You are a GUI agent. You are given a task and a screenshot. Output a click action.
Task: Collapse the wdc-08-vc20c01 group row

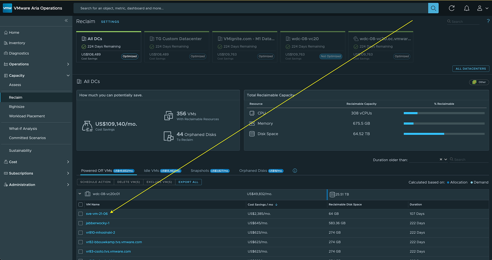tap(80, 194)
